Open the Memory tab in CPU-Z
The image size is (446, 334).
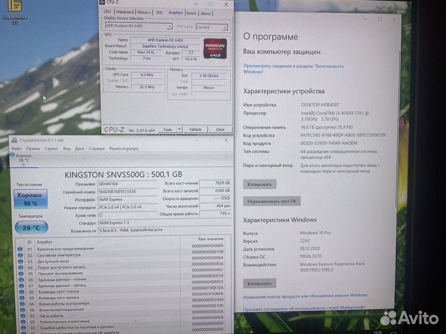[144, 12]
